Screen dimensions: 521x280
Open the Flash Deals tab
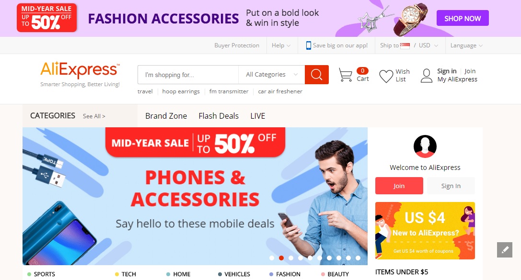(x=219, y=116)
